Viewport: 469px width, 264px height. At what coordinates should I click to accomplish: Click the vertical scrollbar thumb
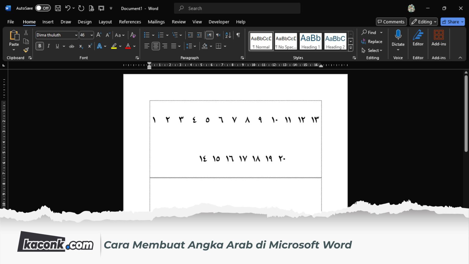[466, 113]
